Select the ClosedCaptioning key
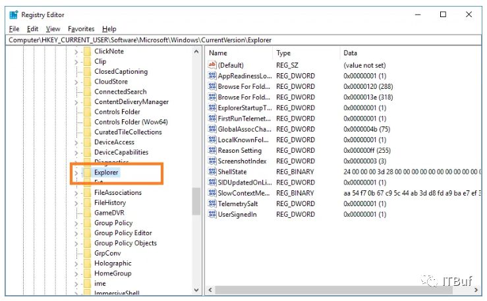The width and height of the screenshot is (487, 301). [121, 71]
